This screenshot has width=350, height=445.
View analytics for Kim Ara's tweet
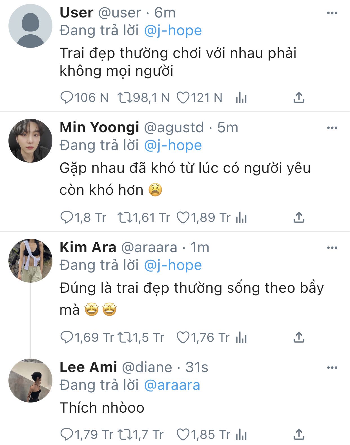tap(241, 337)
